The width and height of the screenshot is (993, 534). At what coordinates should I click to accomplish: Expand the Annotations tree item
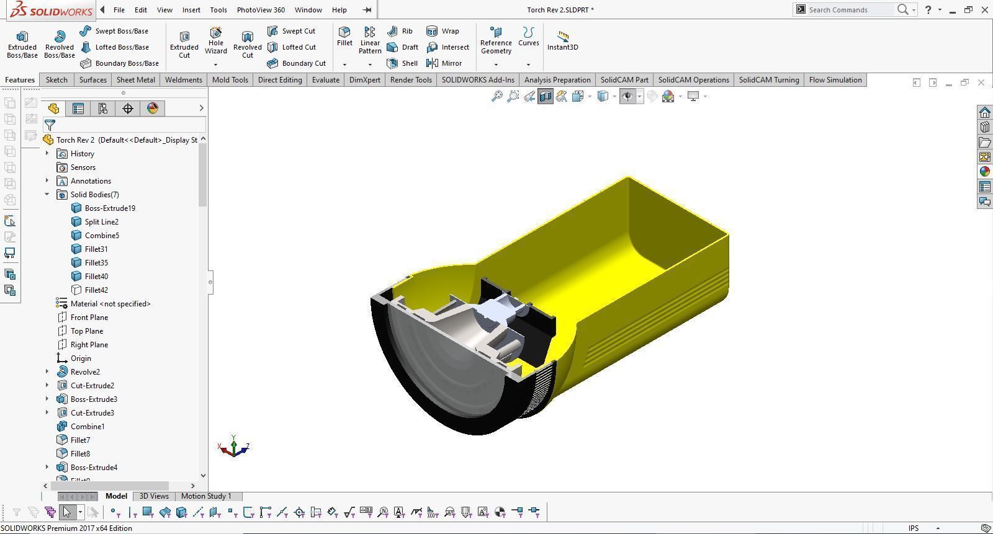point(47,180)
